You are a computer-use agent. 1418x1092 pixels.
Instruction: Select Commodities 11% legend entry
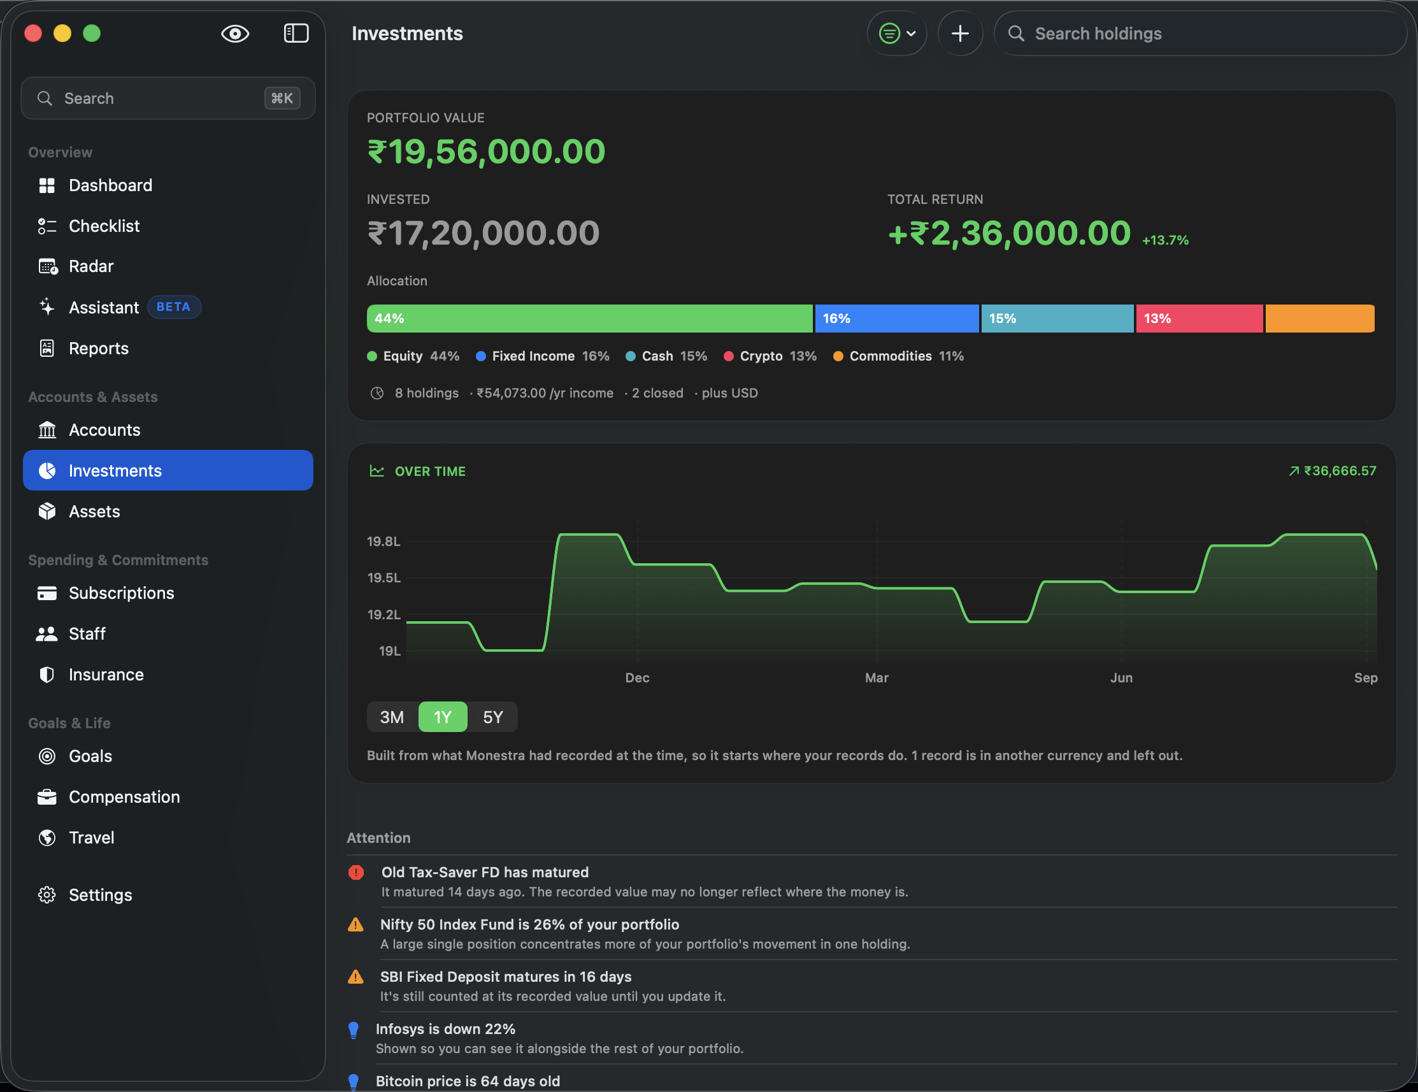coord(899,356)
